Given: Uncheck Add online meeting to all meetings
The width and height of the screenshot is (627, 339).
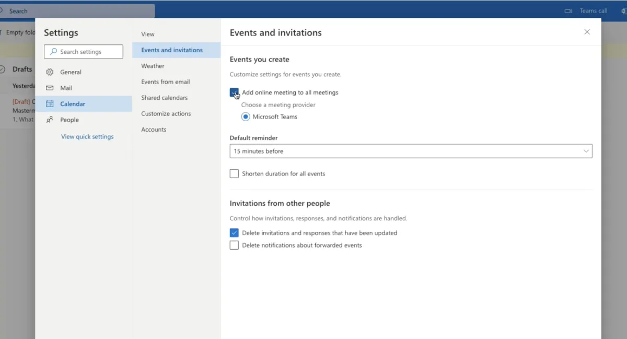Looking at the screenshot, I should pos(234,92).
